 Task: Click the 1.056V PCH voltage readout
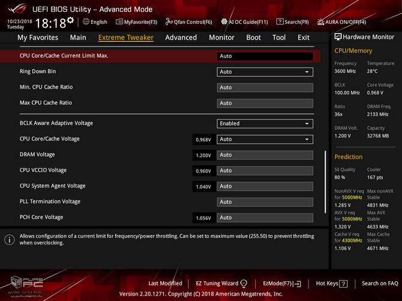(203, 218)
